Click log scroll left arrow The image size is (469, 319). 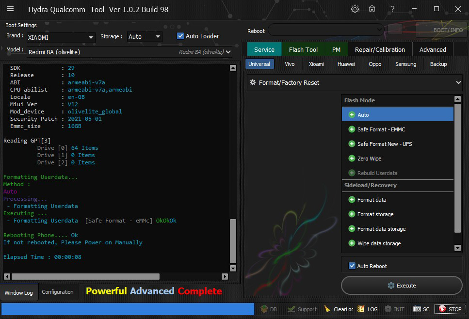(7, 276)
